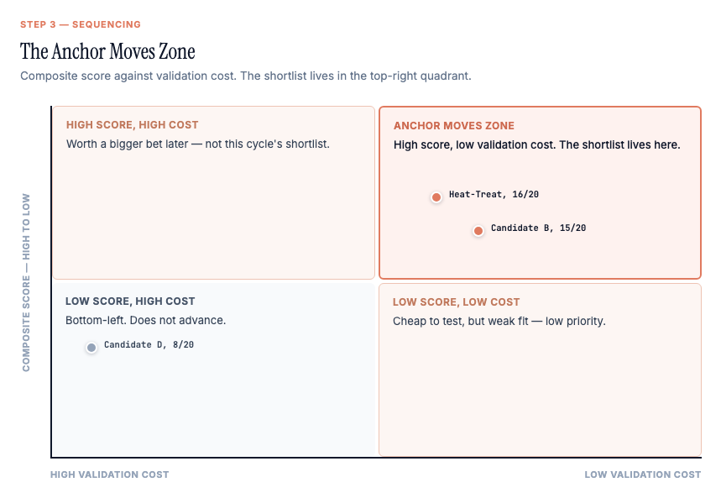Click the High Validation Cost axis label
721x498 pixels.
coord(109,474)
